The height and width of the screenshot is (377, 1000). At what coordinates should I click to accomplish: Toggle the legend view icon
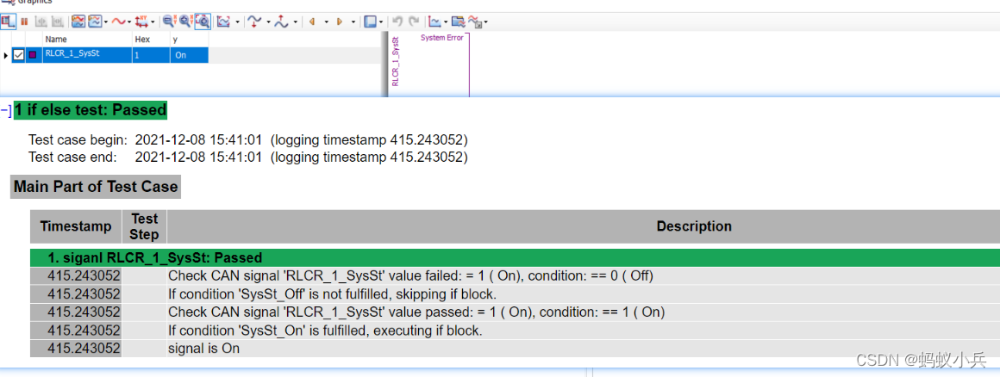point(8,22)
